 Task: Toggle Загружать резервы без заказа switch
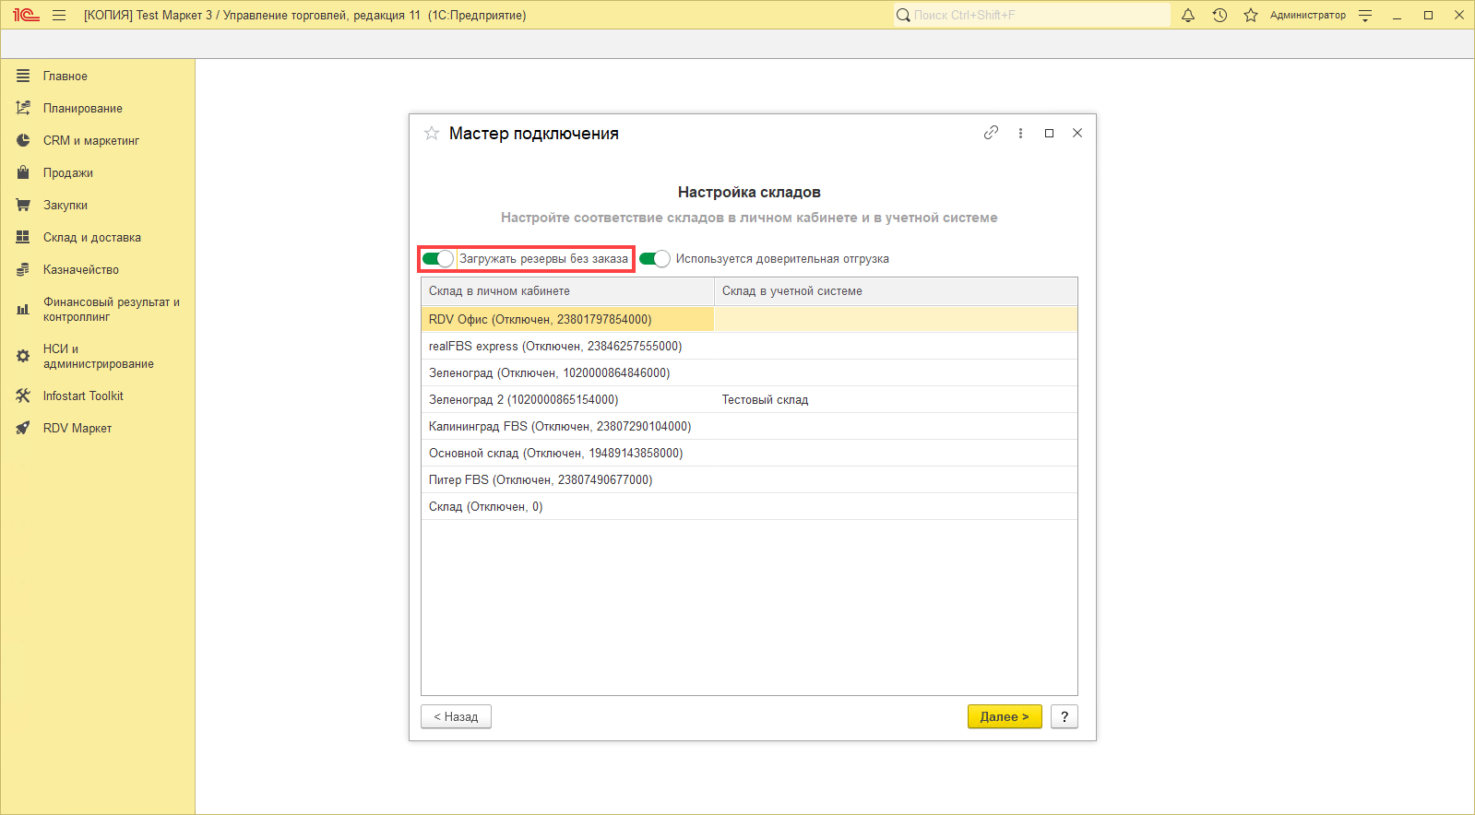[438, 259]
